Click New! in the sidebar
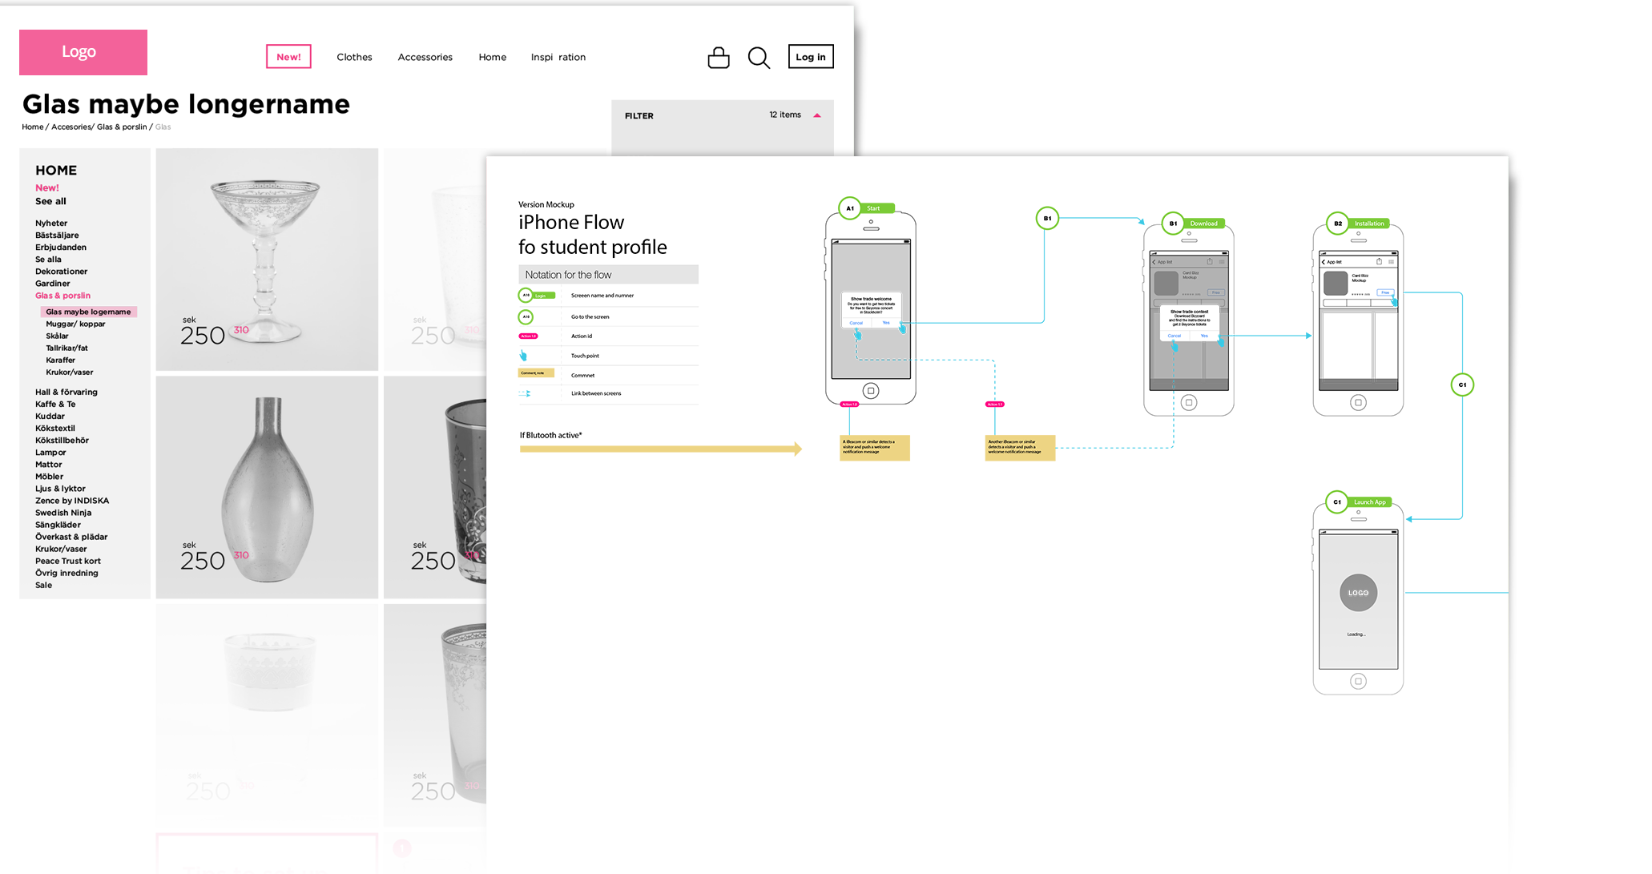 click(x=47, y=187)
